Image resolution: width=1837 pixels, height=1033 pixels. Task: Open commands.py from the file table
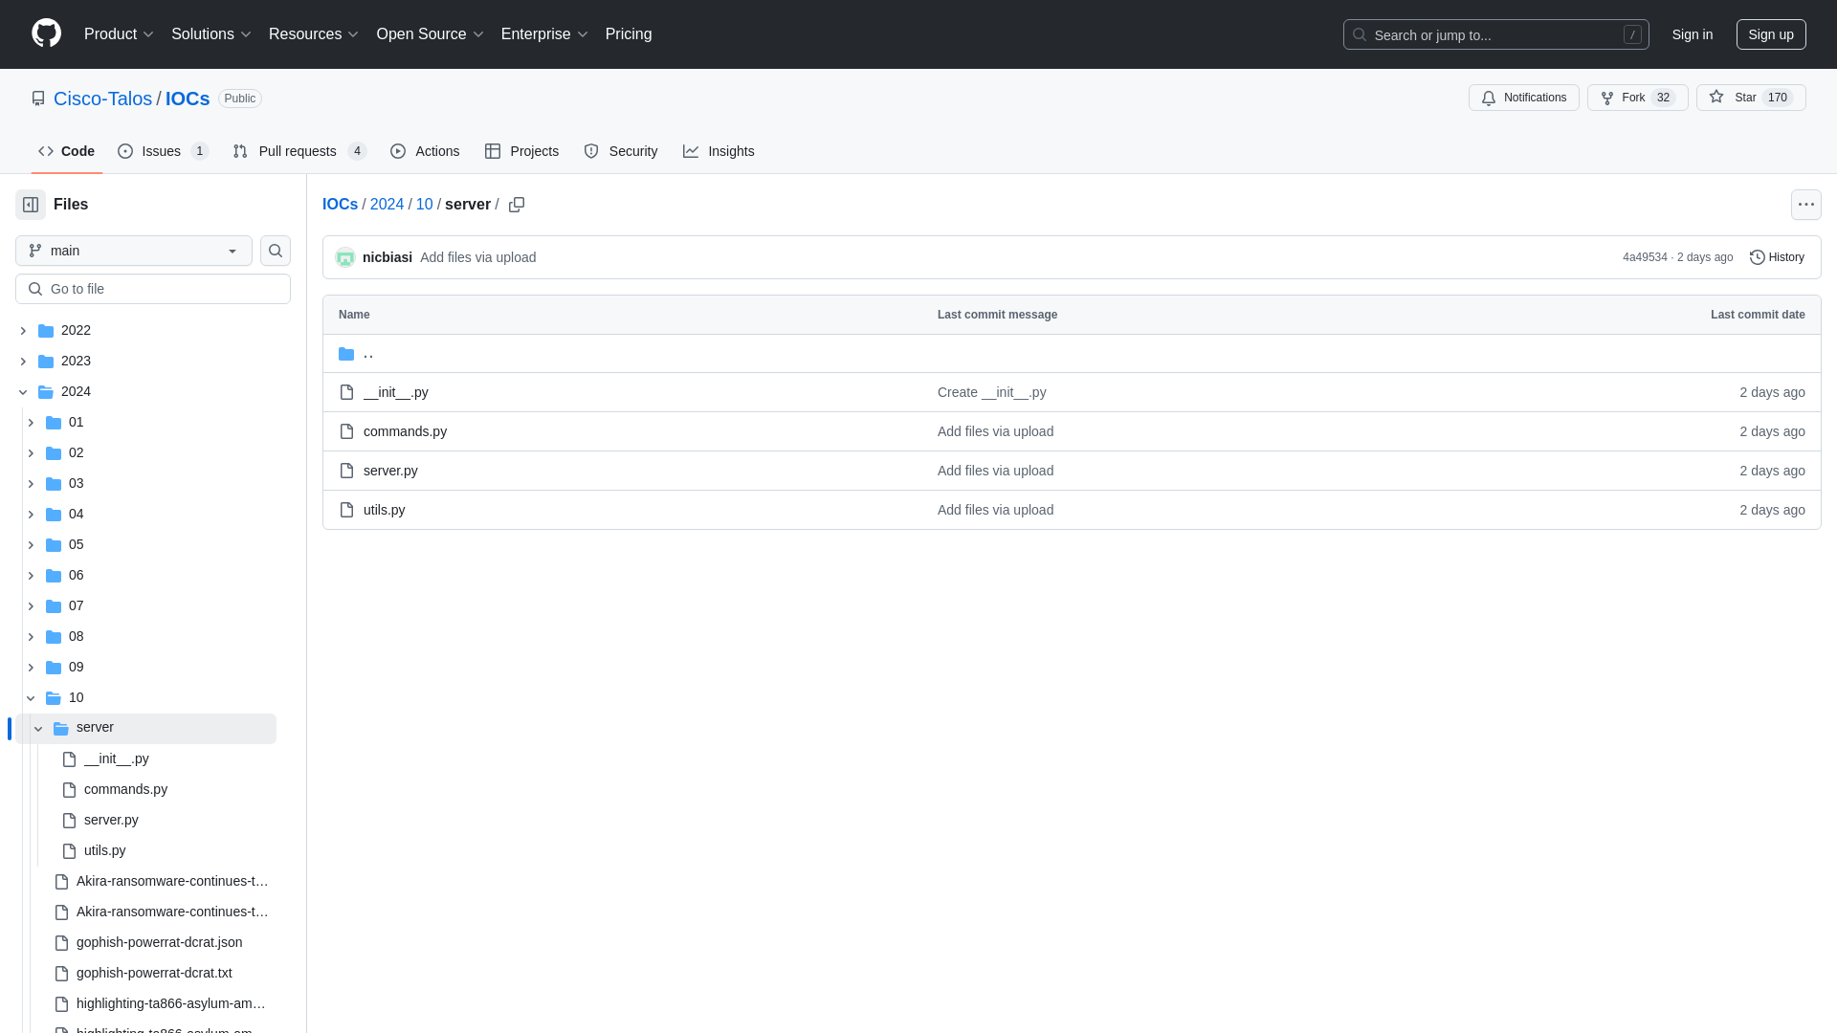tap(405, 431)
